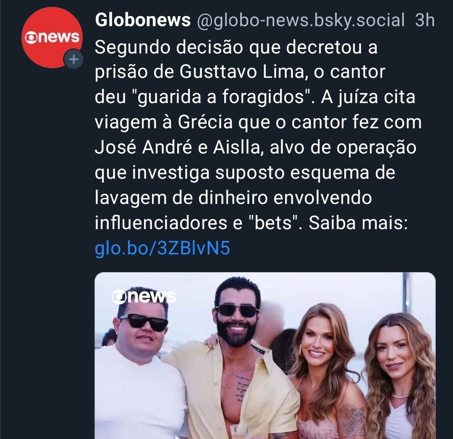Click the 3h post timestamp
Screen dimensions: 453x439
425,20
